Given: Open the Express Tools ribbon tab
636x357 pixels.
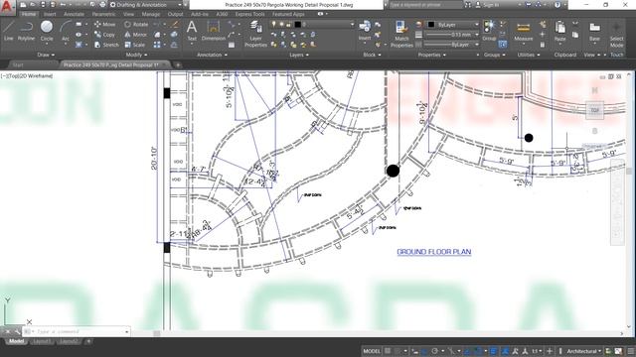Looking at the screenshot, I should (x=249, y=14).
